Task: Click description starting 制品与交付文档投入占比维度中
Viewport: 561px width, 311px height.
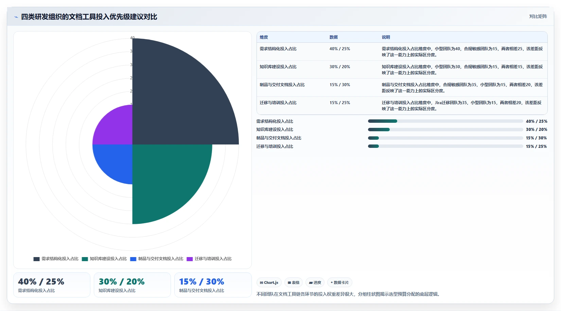Action: 462,88
